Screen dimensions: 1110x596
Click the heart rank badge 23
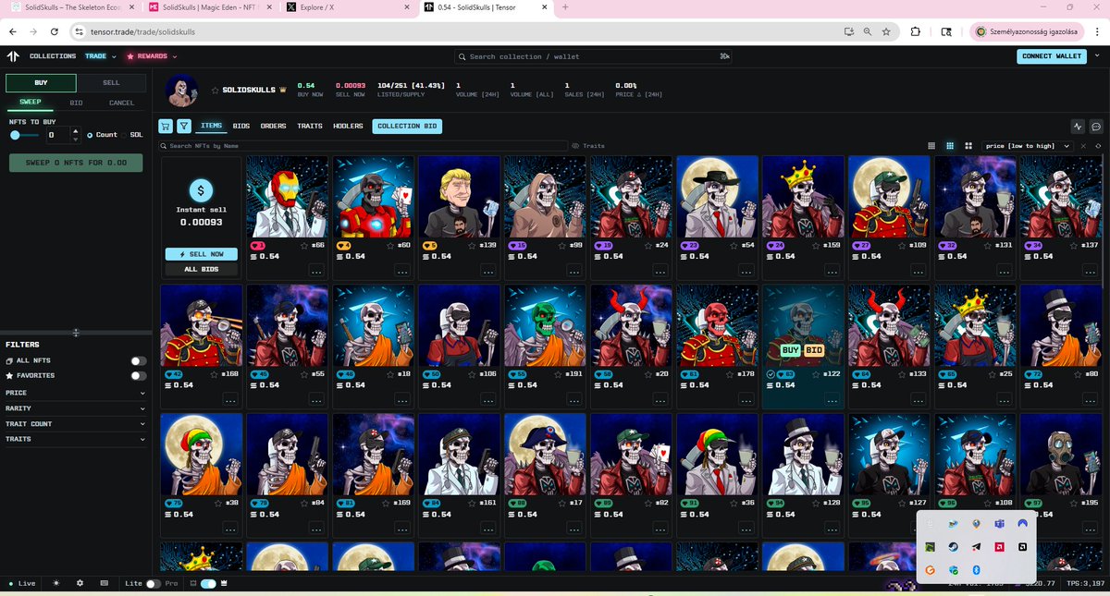(x=689, y=246)
